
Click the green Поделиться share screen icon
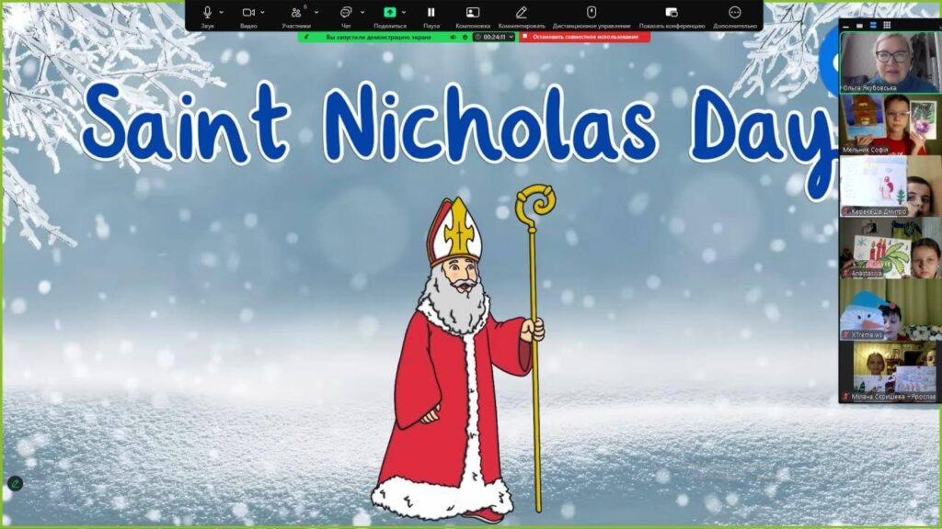(390, 13)
